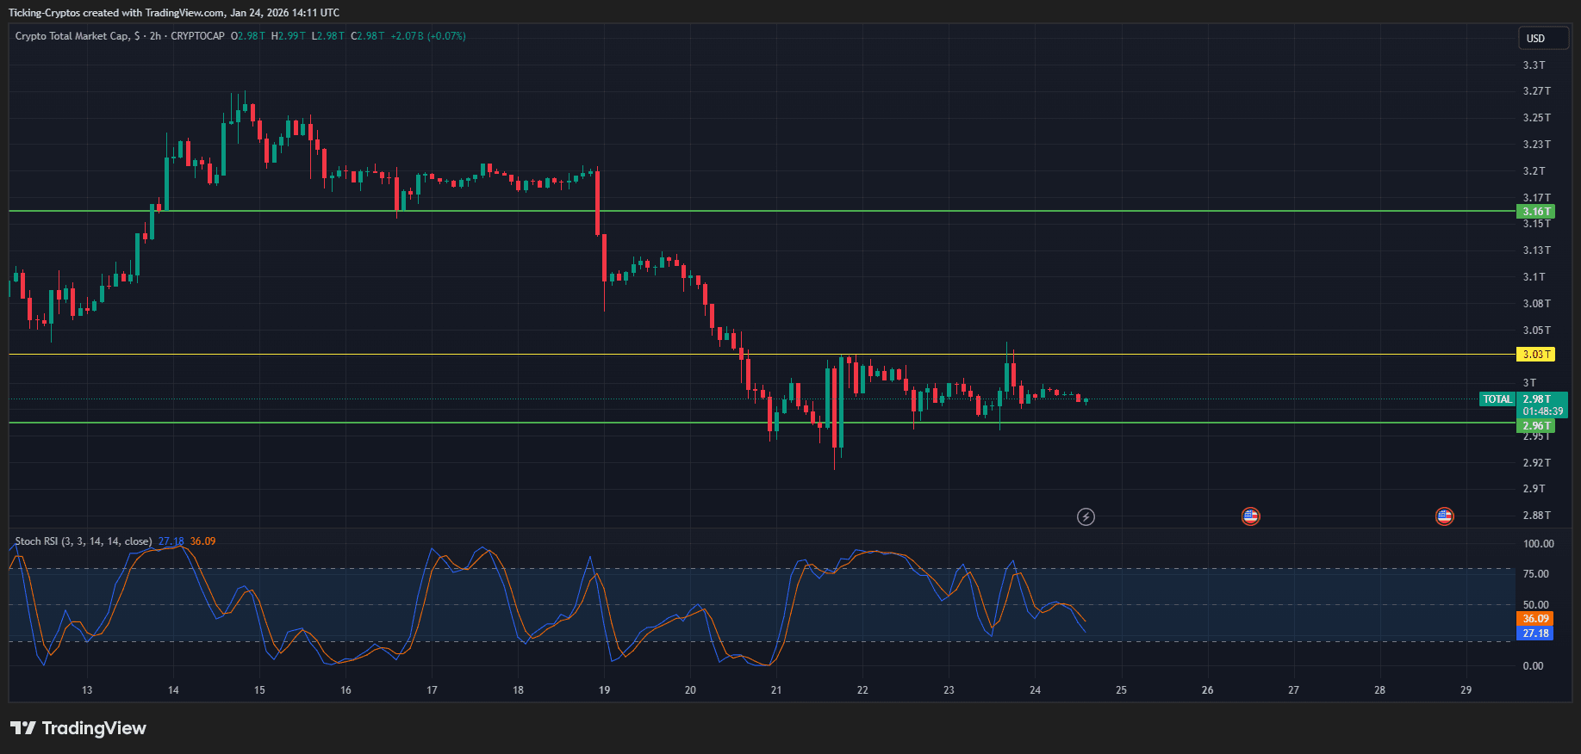The image size is (1581, 754).
Task: Select the green 2.96T price label
Action: tap(1535, 426)
